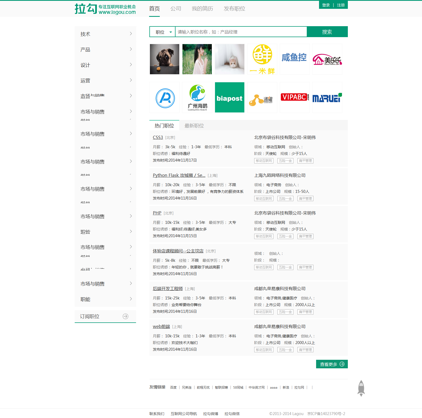Open the 新浪 friend link
The height and width of the screenshot is (418, 422).
tap(286, 387)
